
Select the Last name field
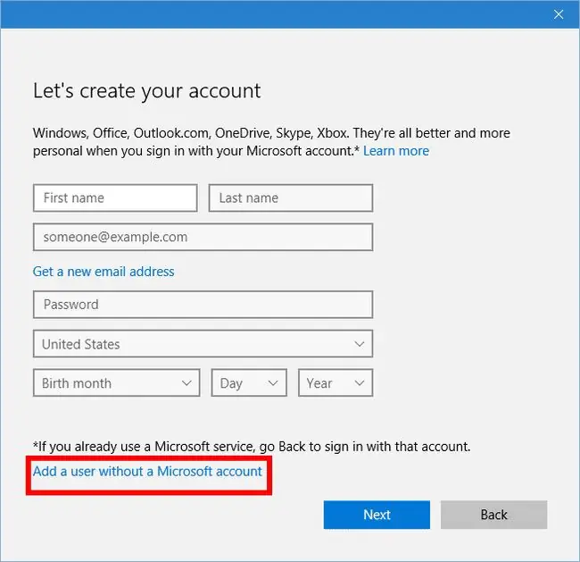(x=291, y=197)
